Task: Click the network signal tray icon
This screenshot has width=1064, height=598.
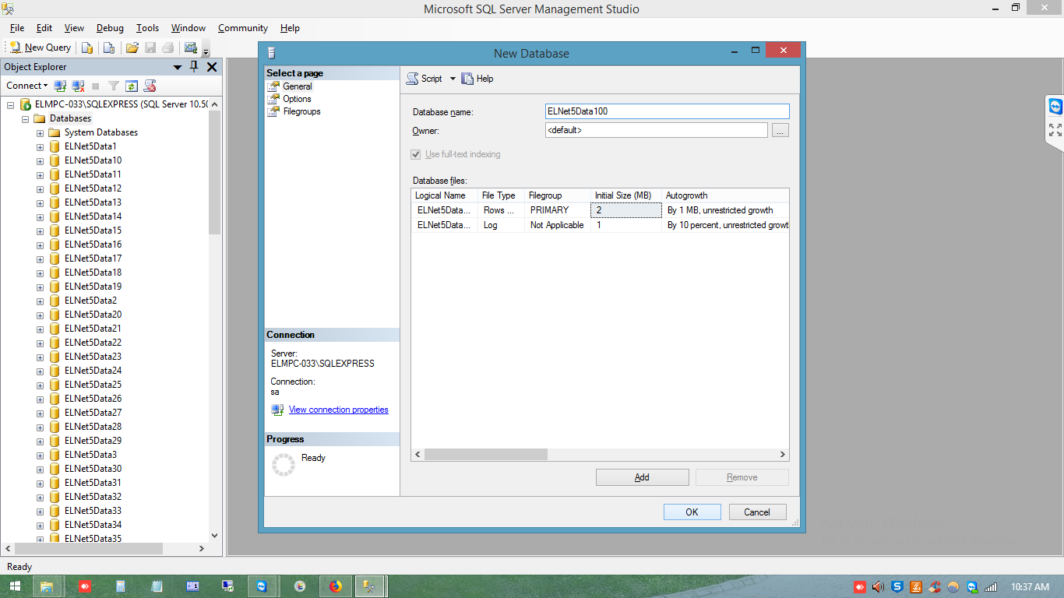Action: (991, 586)
